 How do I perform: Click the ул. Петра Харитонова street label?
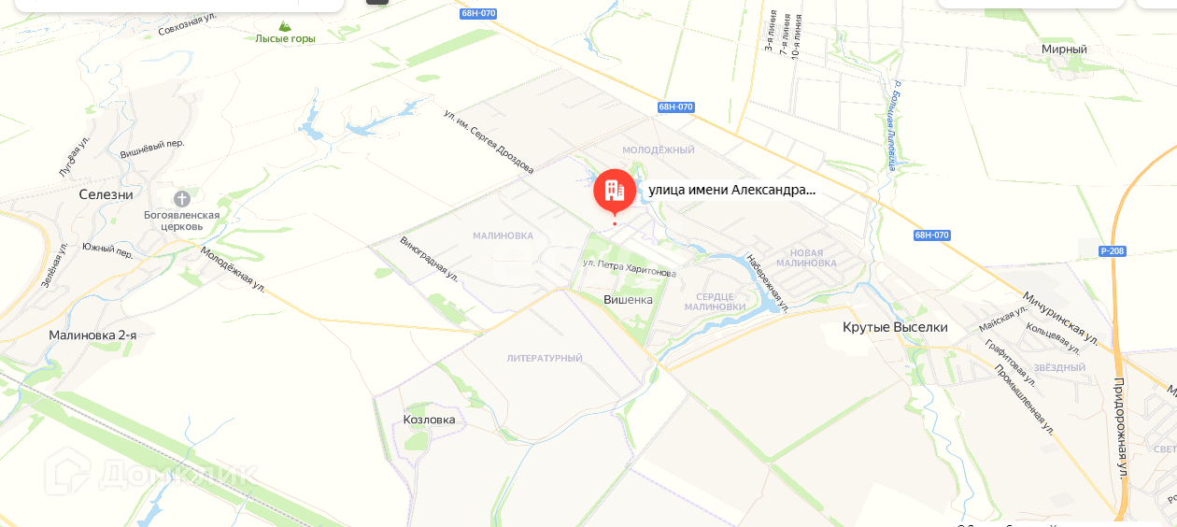(x=629, y=267)
